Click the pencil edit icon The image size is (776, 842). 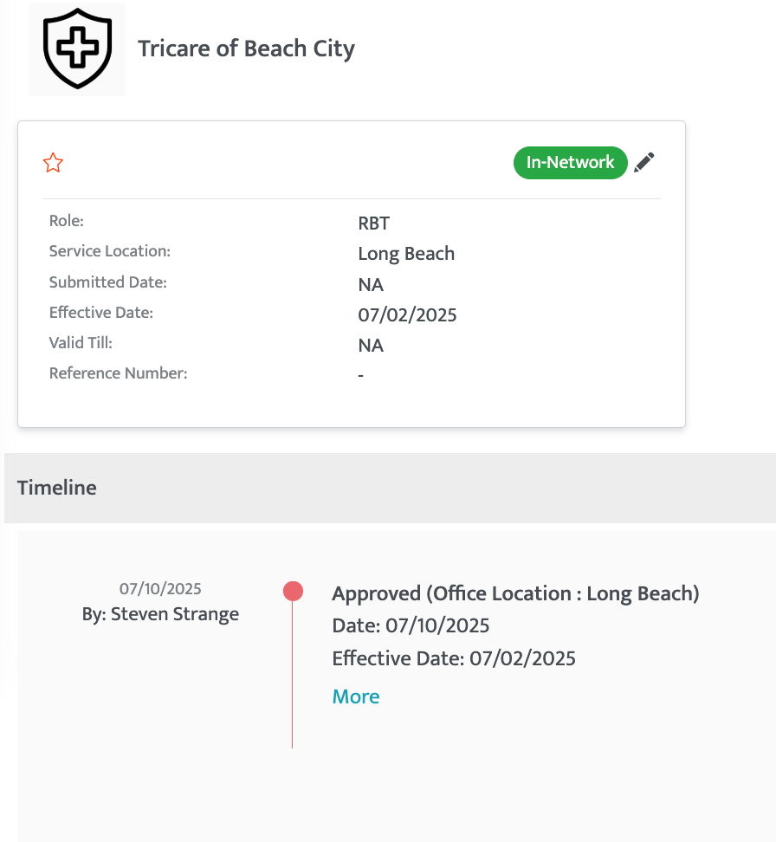coord(643,162)
